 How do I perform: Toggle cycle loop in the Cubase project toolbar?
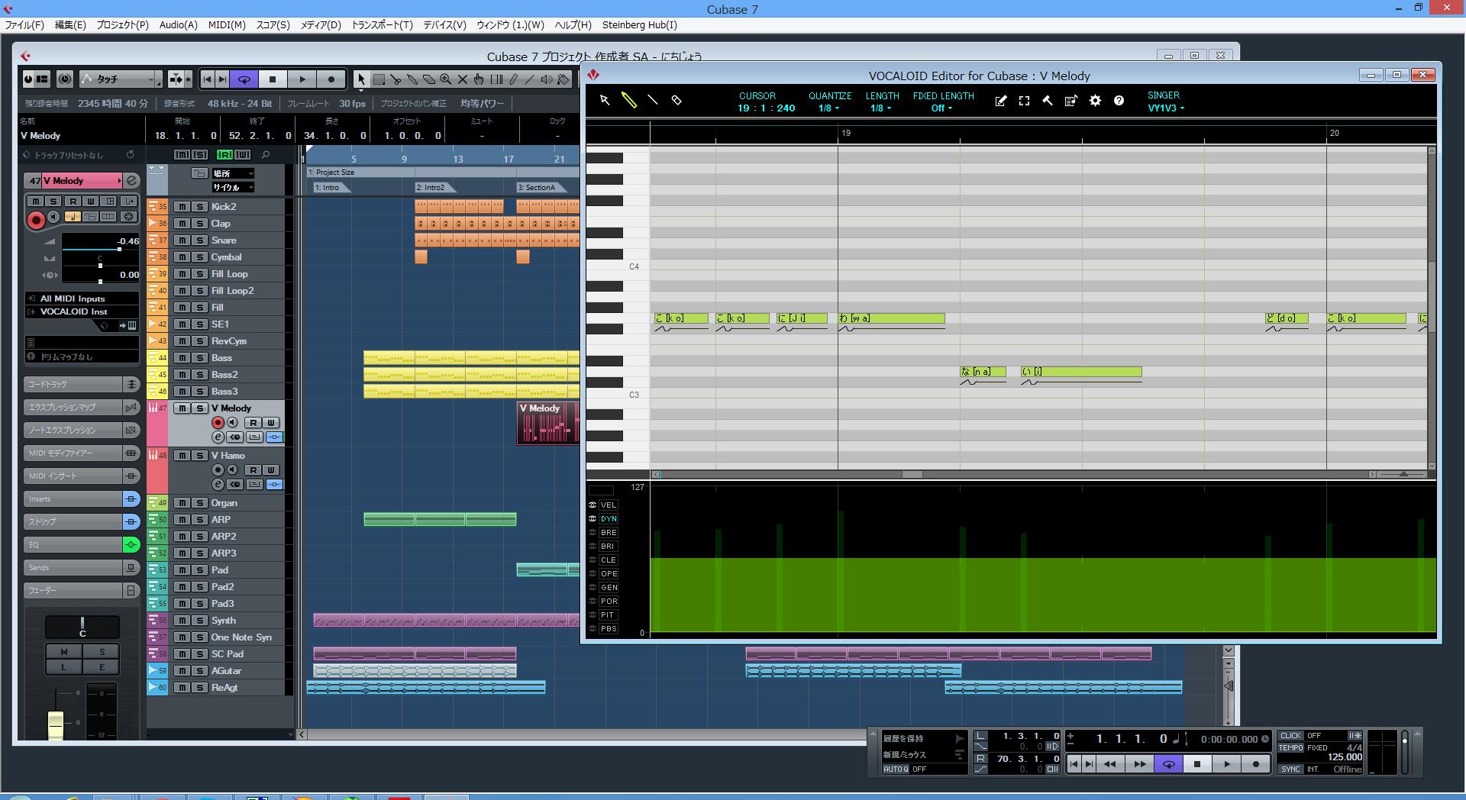(244, 79)
